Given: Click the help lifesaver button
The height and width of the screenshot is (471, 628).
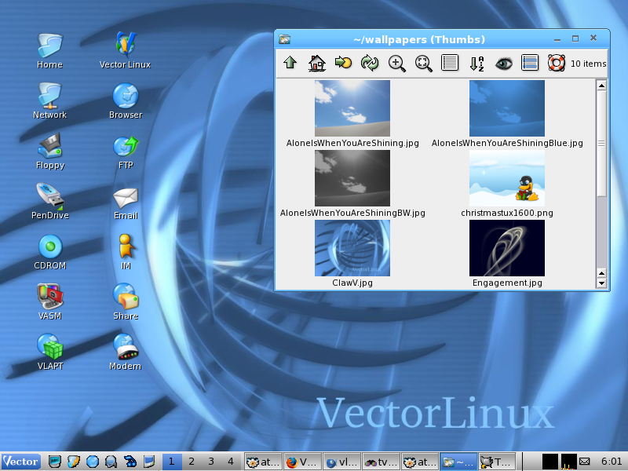Looking at the screenshot, I should pos(557,64).
